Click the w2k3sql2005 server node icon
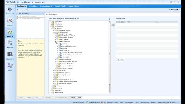The height and width of the screenshot is (104, 185). pyautogui.click(x=61, y=57)
